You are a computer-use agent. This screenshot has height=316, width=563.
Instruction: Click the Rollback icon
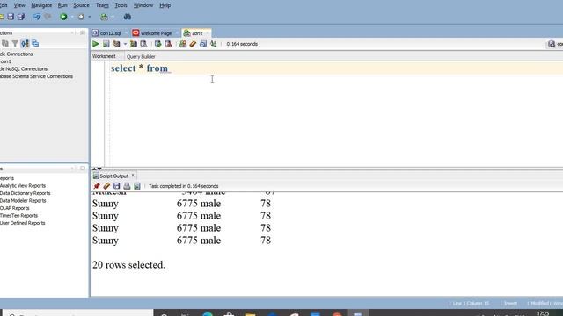(x=168, y=44)
